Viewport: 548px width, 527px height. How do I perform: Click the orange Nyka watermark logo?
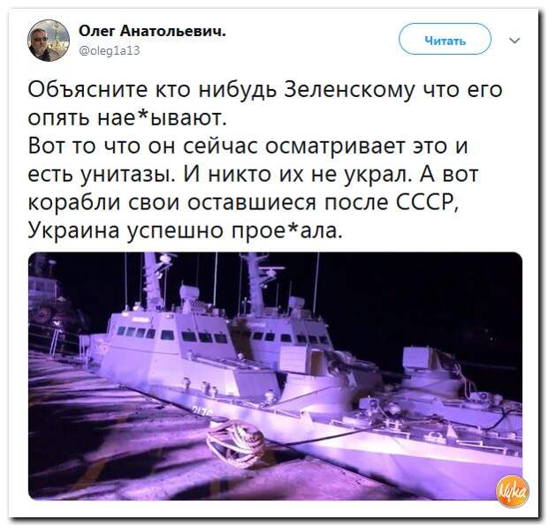513,491
